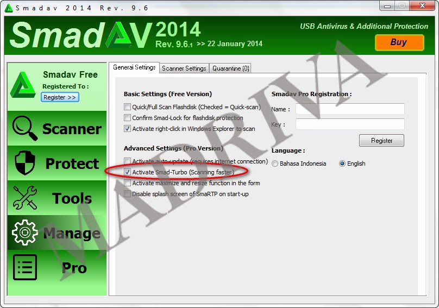The width and height of the screenshot is (439, 308).
Task: Click the 'Smadav Free' label
Action: pyautogui.click(x=70, y=74)
